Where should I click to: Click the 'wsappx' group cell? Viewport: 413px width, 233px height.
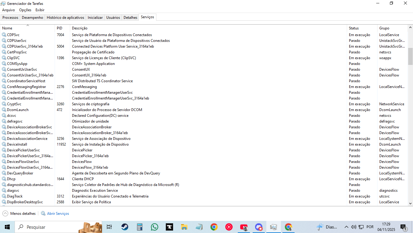pyautogui.click(x=385, y=58)
